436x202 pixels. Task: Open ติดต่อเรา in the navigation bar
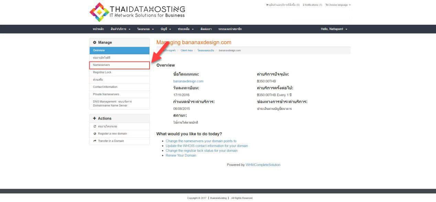click(x=206, y=29)
